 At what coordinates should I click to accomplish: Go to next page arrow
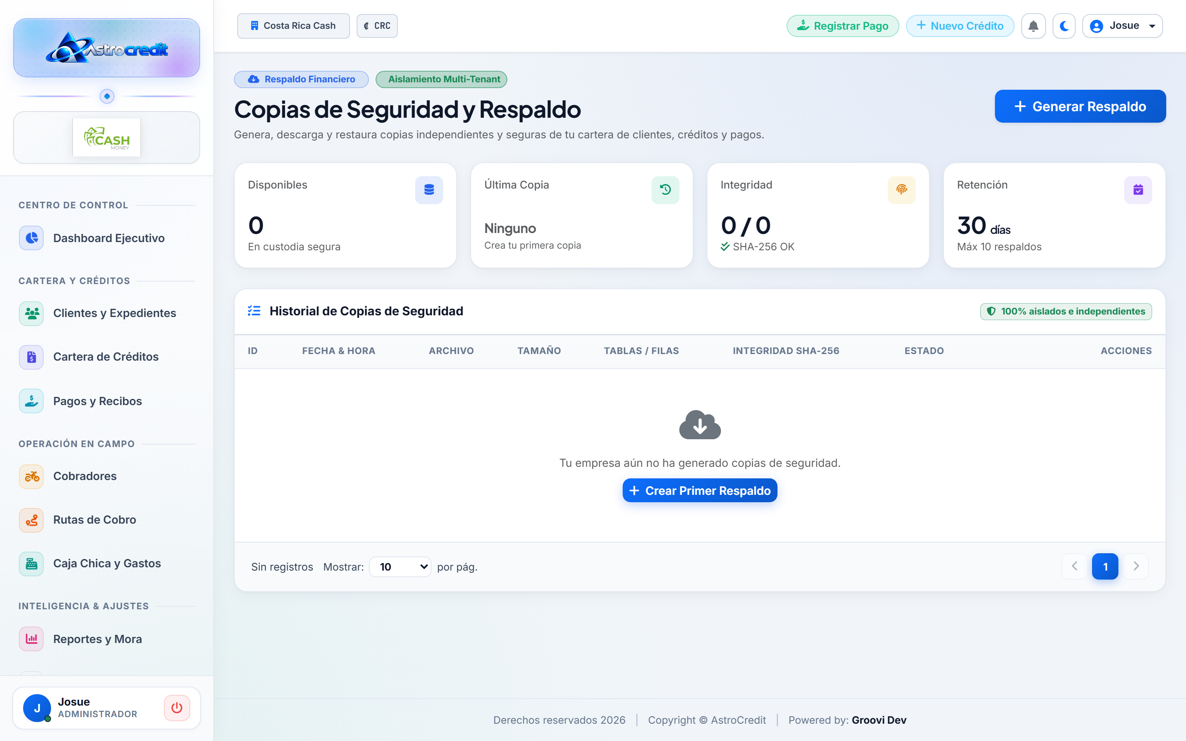coord(1136,566)
